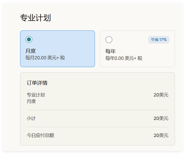Click the 20美元 amount beside 今日应付总额
The image size is (185, 154).
coord(161,135)
